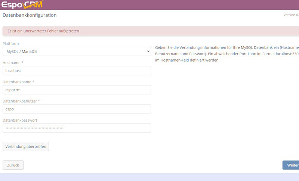Screen dimensions: 299x181
Task: Click the Datenbankname * label
Action: tap(18, 82)
